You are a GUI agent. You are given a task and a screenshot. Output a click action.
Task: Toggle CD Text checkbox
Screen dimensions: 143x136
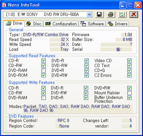click(x=129, y=65)
